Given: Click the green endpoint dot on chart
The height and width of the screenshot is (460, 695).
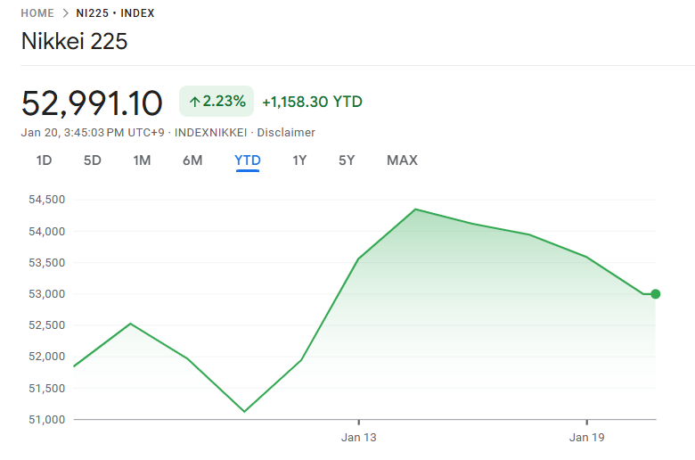Looking at the screenshot, I should pyautogui.click(x=656, y=294).
